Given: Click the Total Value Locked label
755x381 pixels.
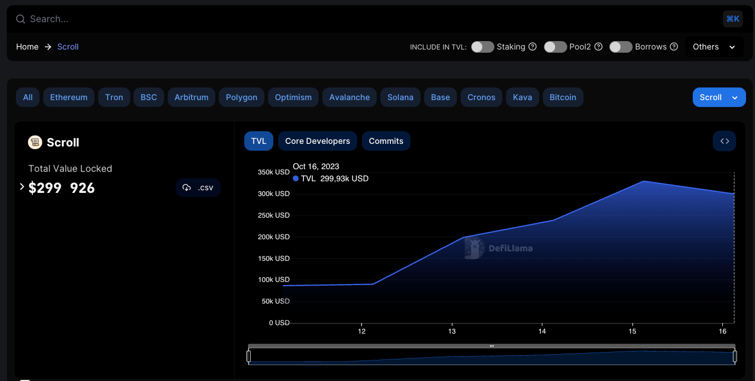Looking at the screenshot, I should (x=70, y=169).
